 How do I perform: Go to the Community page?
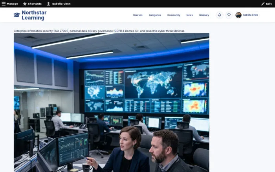(174, 15)
